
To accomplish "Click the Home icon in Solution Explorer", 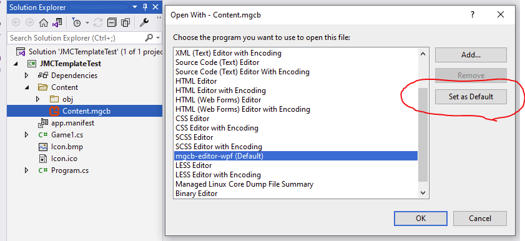I will pyautogui.click(x=44, y=22).
